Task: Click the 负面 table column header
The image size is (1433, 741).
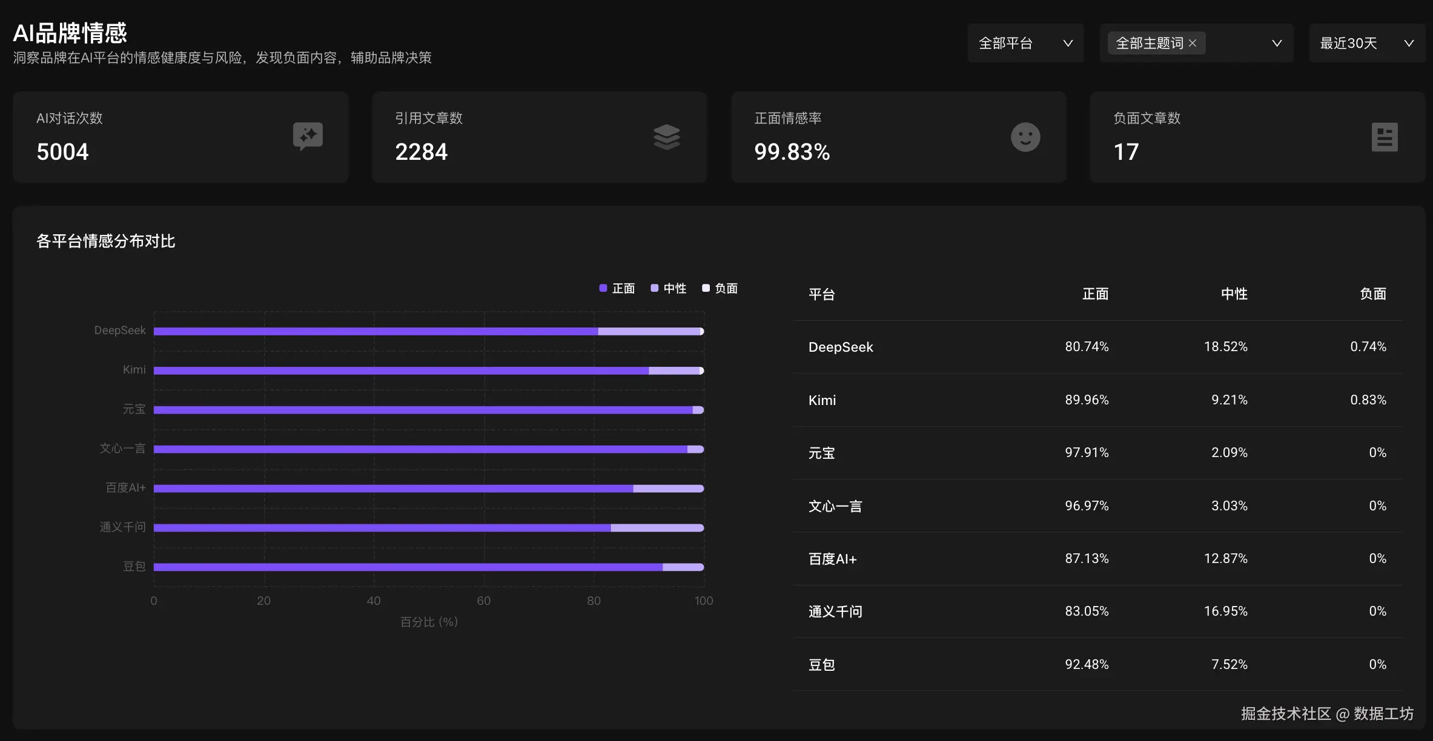Action: [1372, 294]
